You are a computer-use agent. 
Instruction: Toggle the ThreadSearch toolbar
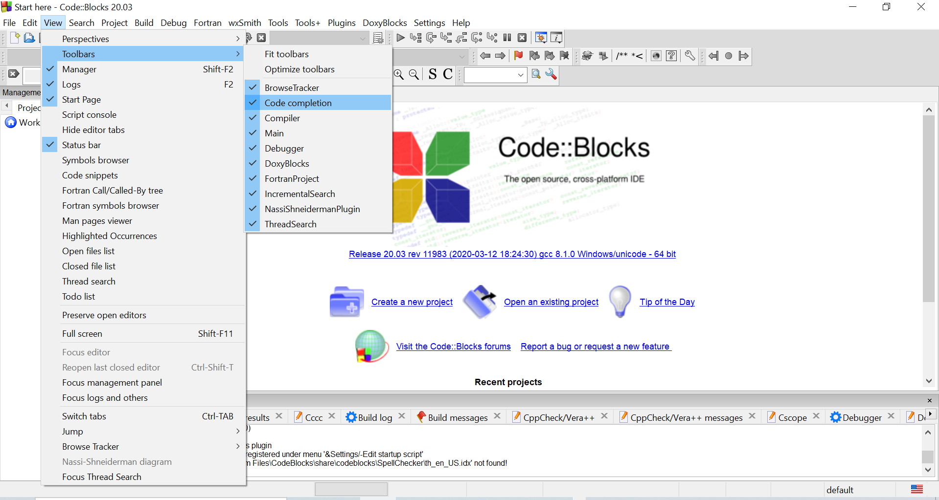[318, 224]
